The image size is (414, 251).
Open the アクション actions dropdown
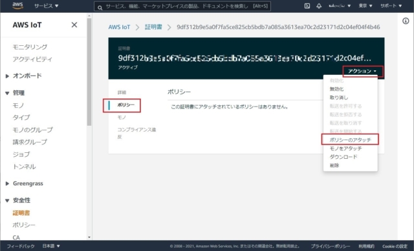coord(362,71)
